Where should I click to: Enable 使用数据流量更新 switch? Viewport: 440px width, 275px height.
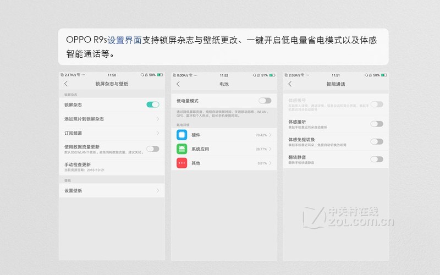tap(153, 148)
